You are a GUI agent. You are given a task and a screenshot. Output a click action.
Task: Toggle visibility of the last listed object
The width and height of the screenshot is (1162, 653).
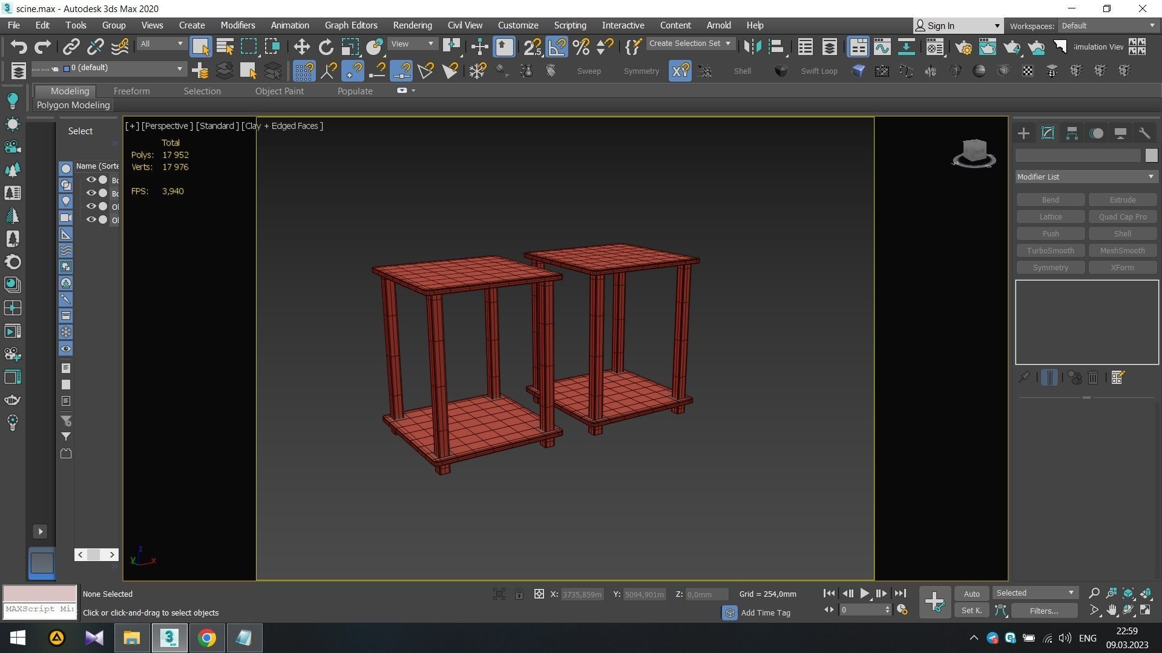(x=91, y=219)
